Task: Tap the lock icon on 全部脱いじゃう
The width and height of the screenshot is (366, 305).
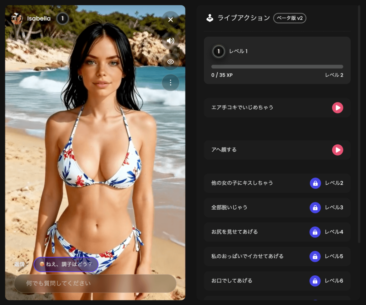Action: pos(315,207)
